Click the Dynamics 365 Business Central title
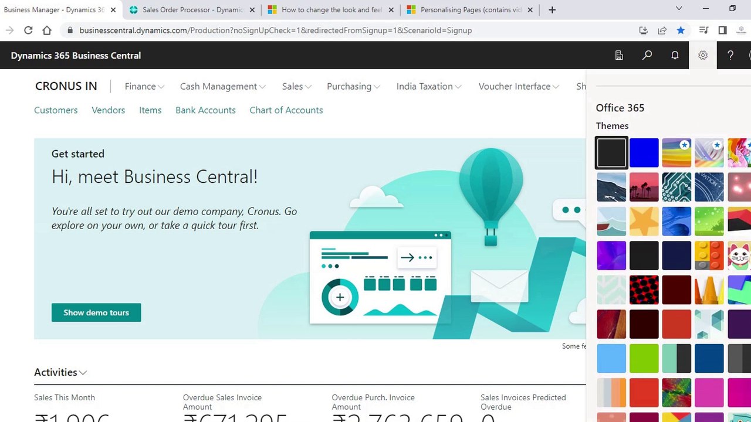Image resolution: width=751 pixels, height=422 pixels. tap(76, 56)
